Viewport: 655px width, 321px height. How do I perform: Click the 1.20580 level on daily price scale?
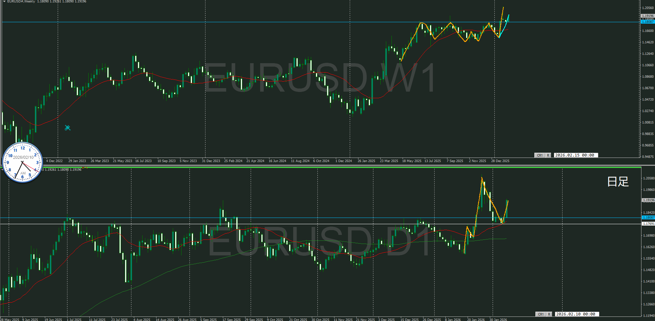(x=648, y=178)
